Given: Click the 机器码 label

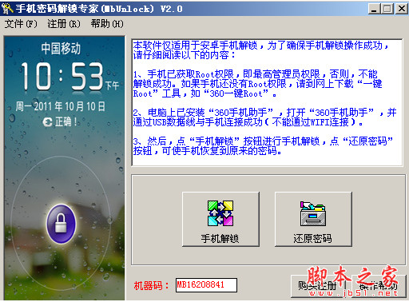Looking at the screenshot, I should (151, 286).
